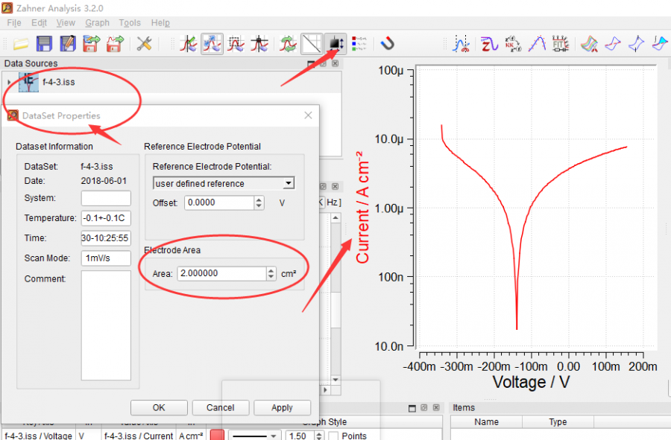The width and height of the screenshot is (671, 440).
Task: Open the Tools menu
Action: point(130,23)
